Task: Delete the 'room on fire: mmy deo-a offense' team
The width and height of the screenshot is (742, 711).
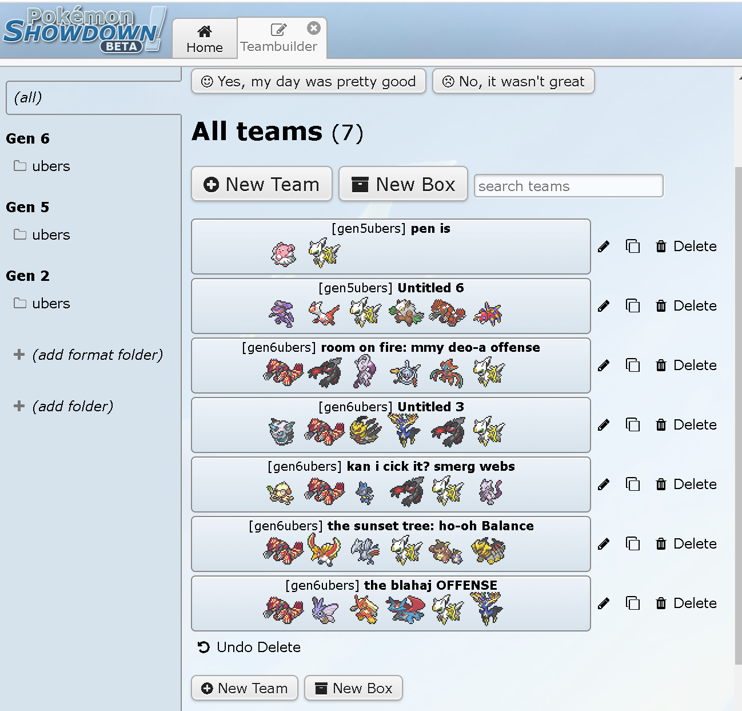Action: click(686, 366)
